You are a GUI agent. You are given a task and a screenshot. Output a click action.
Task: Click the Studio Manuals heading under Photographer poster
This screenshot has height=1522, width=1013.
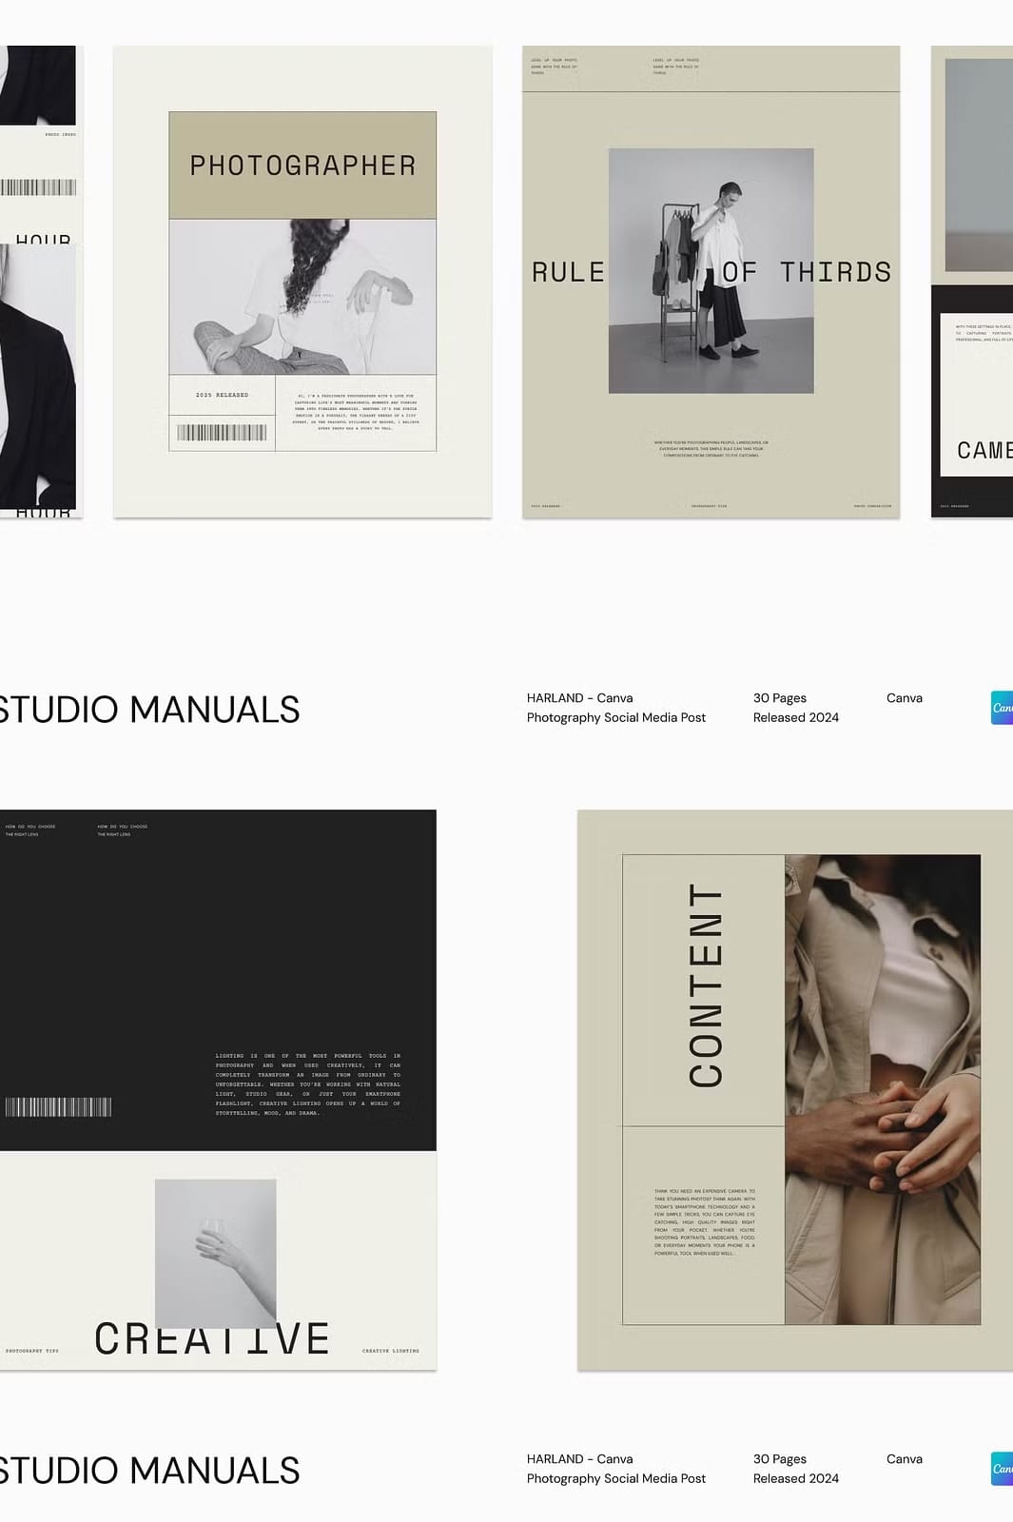click(149, 710)
